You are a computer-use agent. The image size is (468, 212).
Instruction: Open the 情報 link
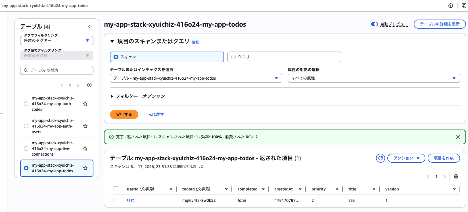[195, 42]
